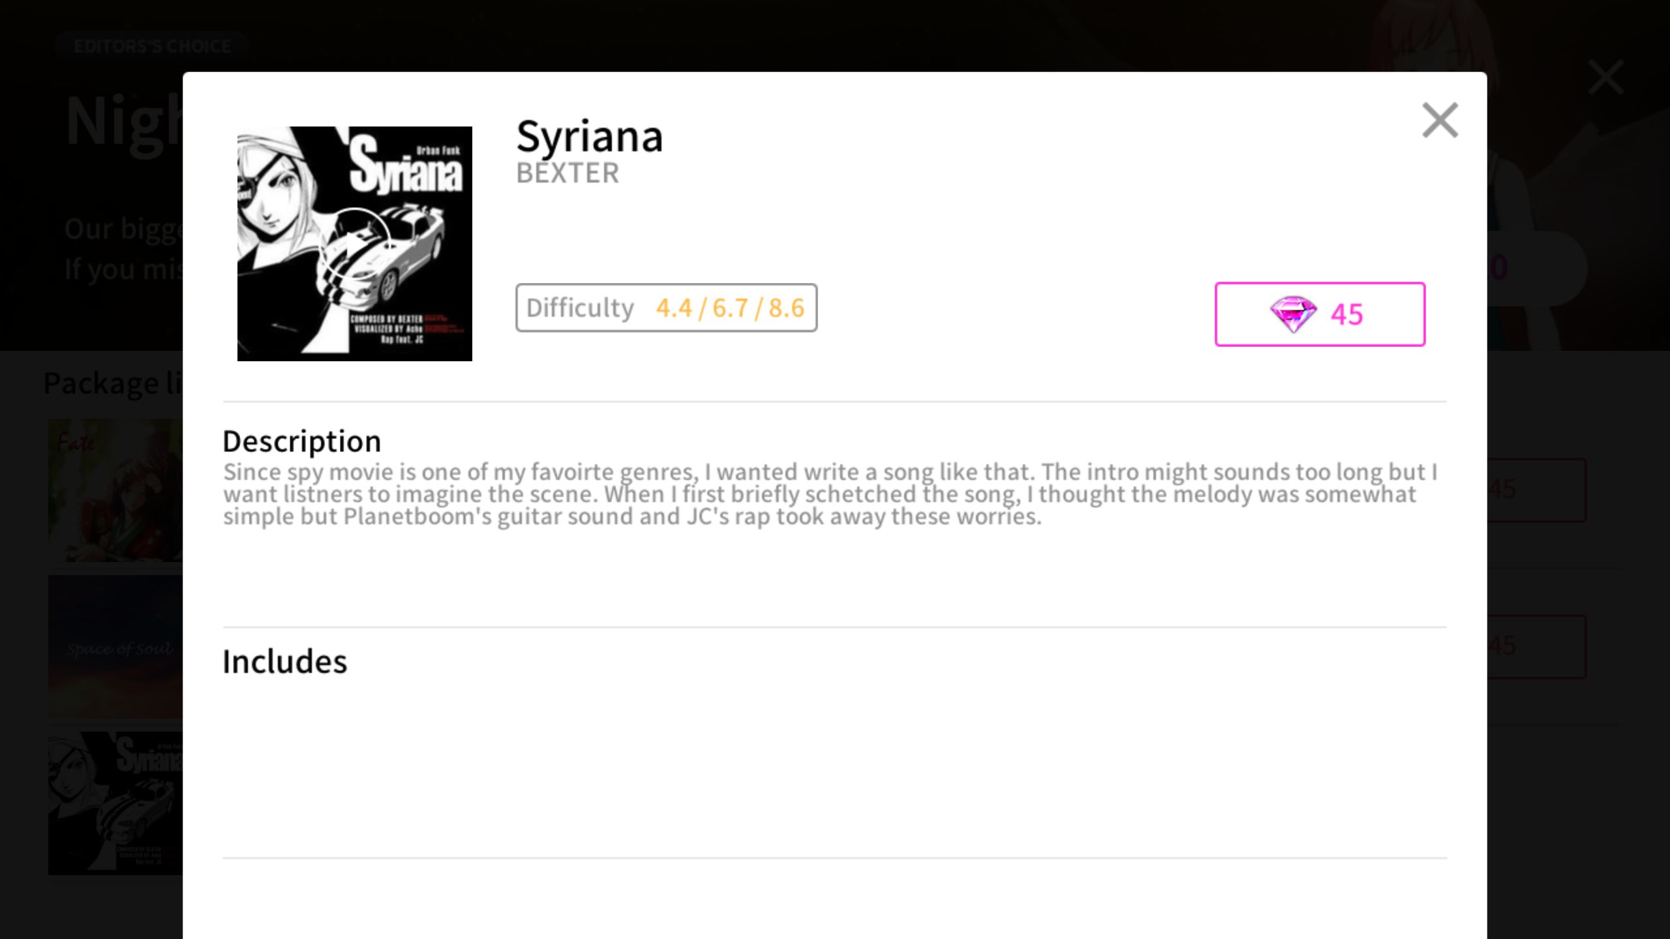Viewport: 1670px width, 939px height.
Task: Open the Space of Soul thumbnail
Action: coord(115,647)
